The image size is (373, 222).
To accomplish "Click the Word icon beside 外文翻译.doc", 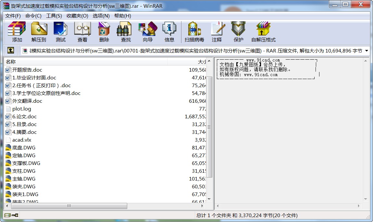I will (8, 101).
